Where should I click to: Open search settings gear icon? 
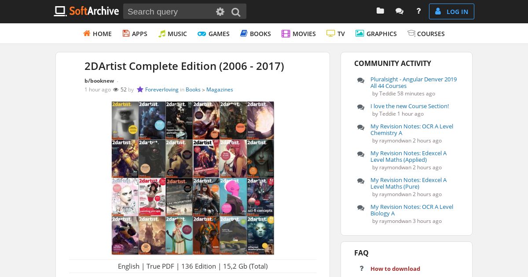click(220, 12)
